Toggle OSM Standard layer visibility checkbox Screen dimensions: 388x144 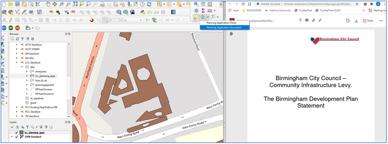[x=17, y=137]
